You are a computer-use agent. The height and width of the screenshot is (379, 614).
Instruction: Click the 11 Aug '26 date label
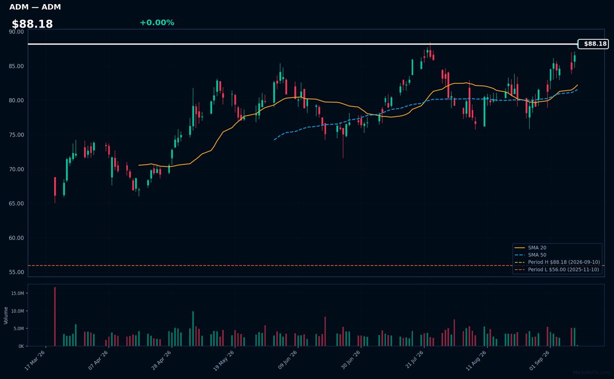click(476, 360)
